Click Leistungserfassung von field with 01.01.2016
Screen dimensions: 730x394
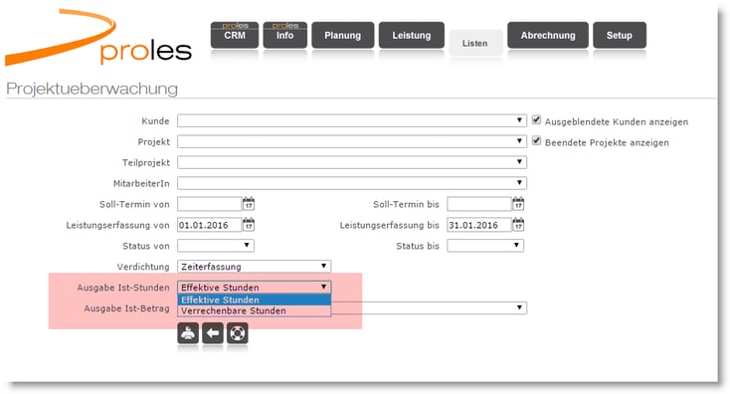coord(209,225)
